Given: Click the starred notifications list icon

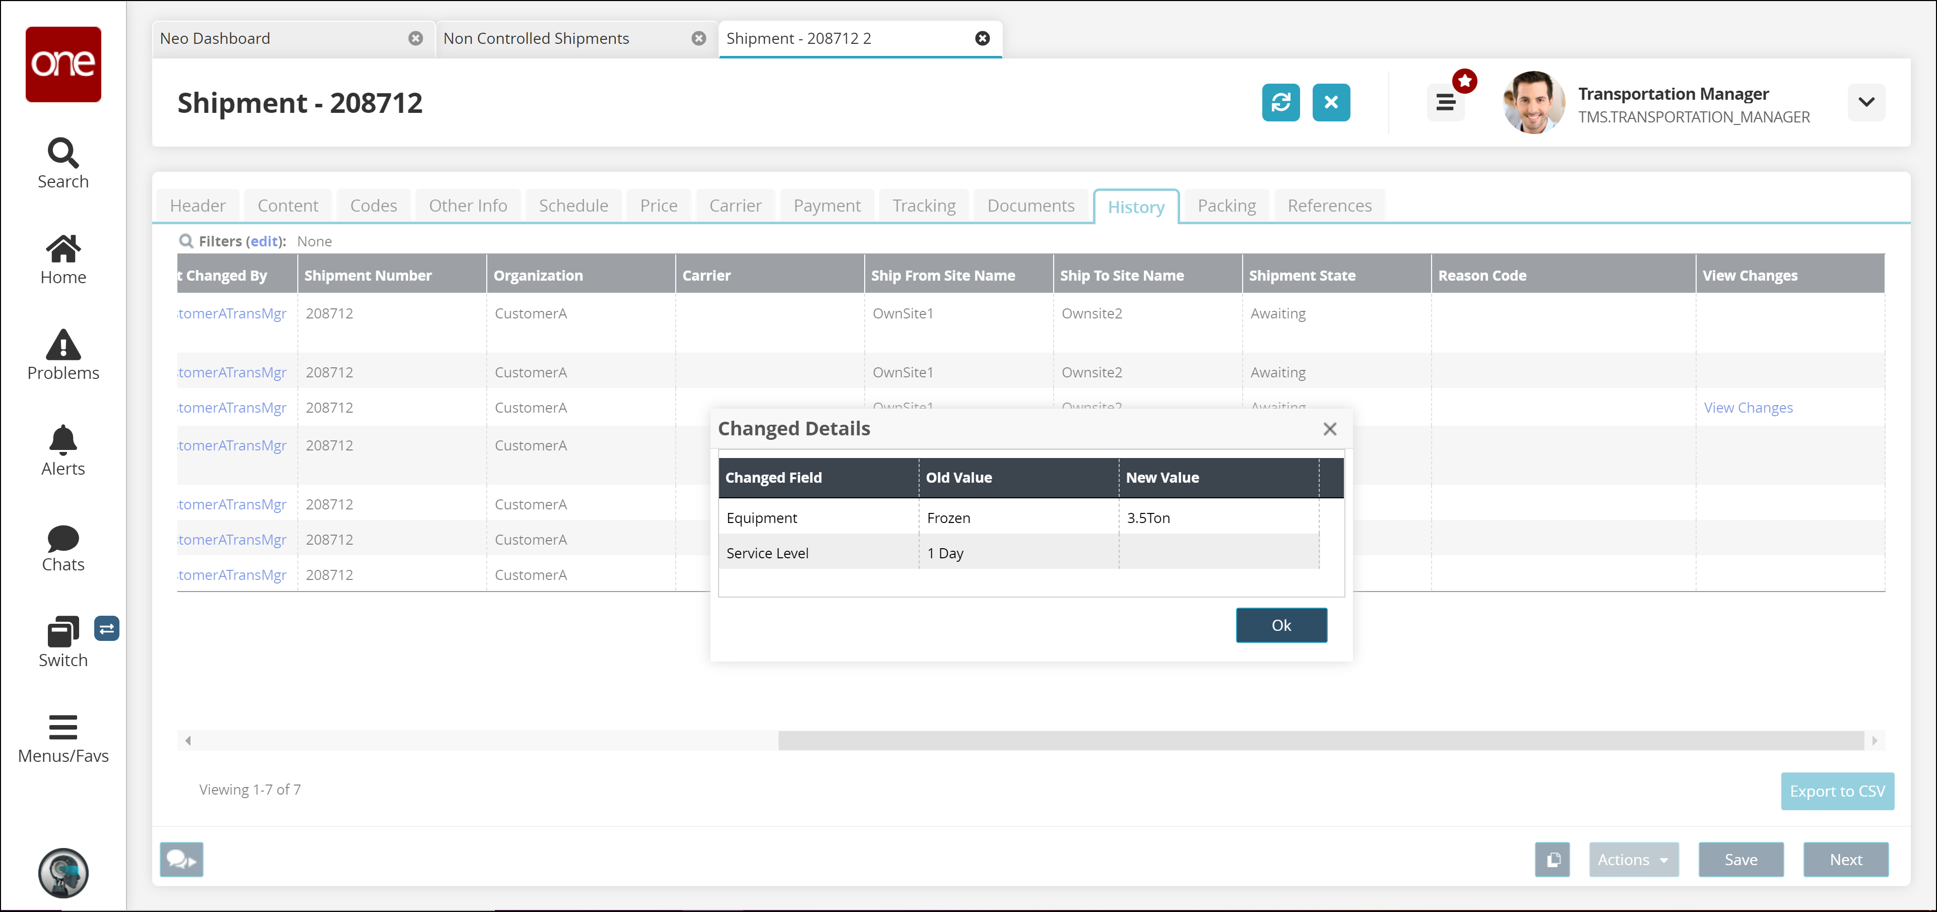Looking at the screenshot, I should point(1445,102).
